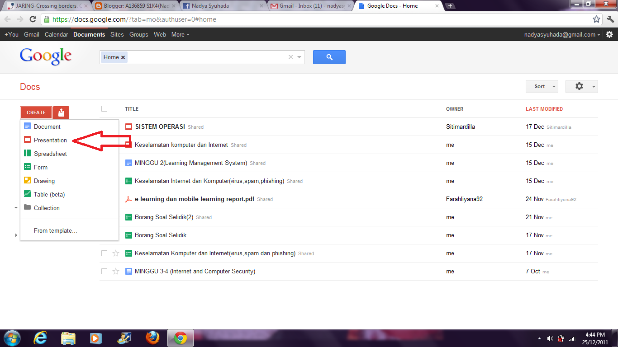Click the upload button next to CREATE

[61, 113]
